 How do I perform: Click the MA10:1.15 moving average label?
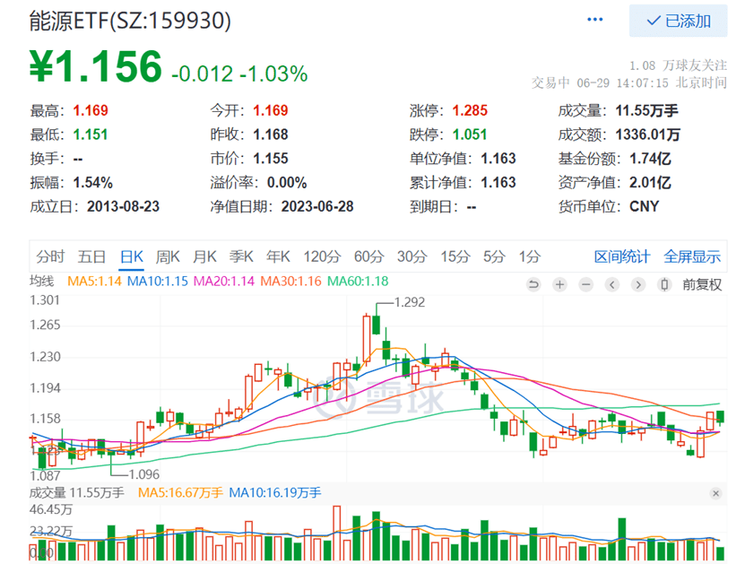(x=158, y=282)
